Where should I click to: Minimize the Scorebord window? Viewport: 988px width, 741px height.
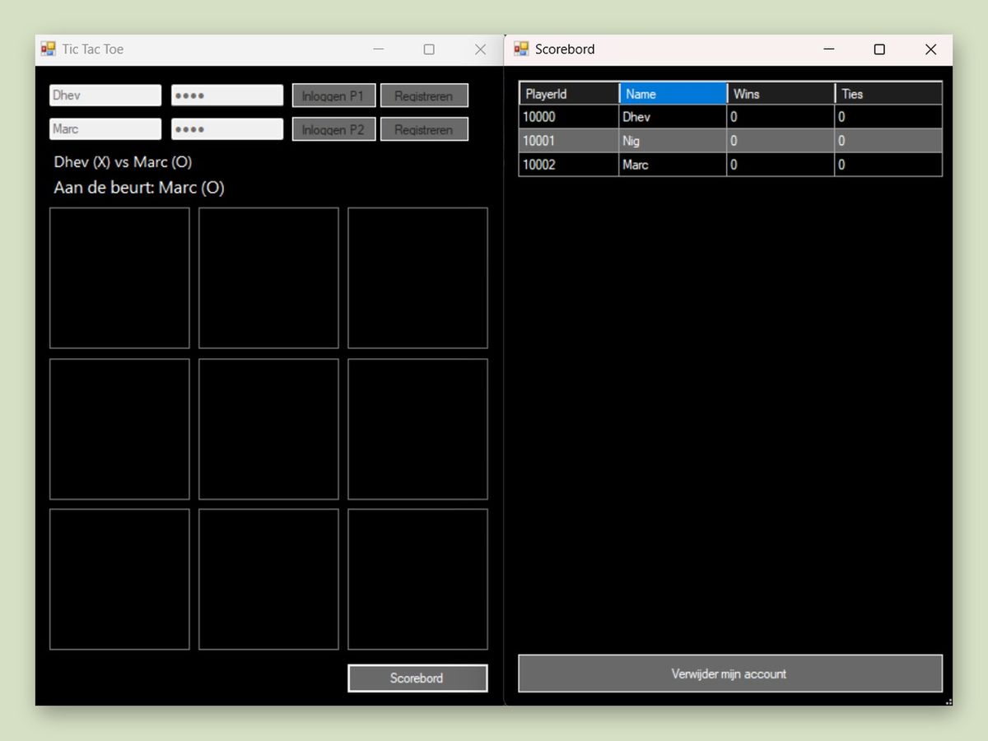click(x=828, y=49)
